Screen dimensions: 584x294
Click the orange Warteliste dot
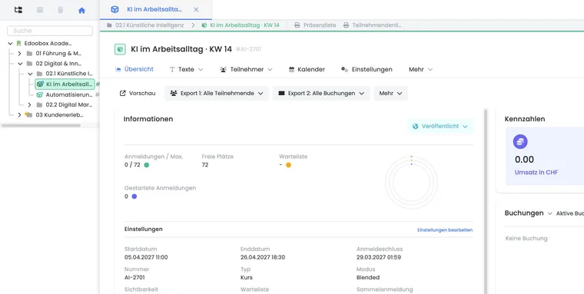[288, 165]
